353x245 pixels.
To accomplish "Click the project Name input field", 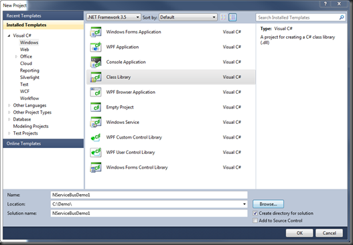I will pyautogui.click(x=149, y=195).
